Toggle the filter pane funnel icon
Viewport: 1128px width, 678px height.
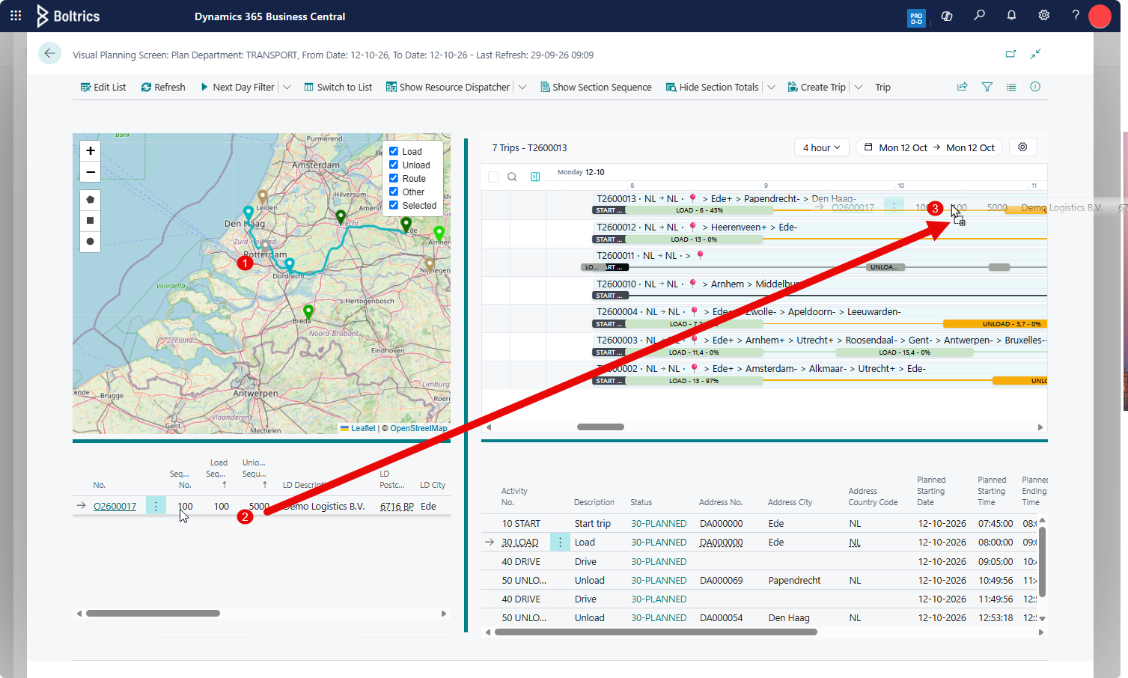tap(987, 87)
